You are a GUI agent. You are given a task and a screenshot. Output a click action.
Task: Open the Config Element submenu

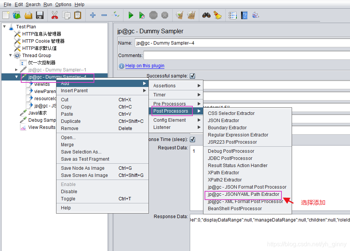(x=176, y=120)
